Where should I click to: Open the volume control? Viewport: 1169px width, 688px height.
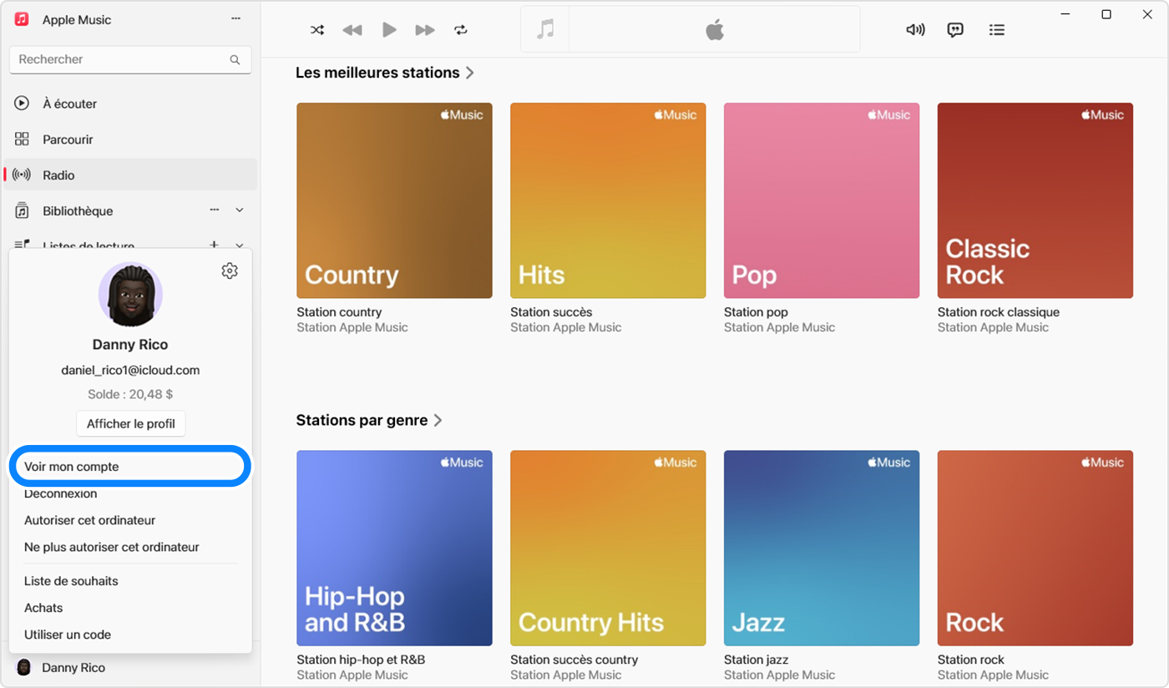coord(915,30)
